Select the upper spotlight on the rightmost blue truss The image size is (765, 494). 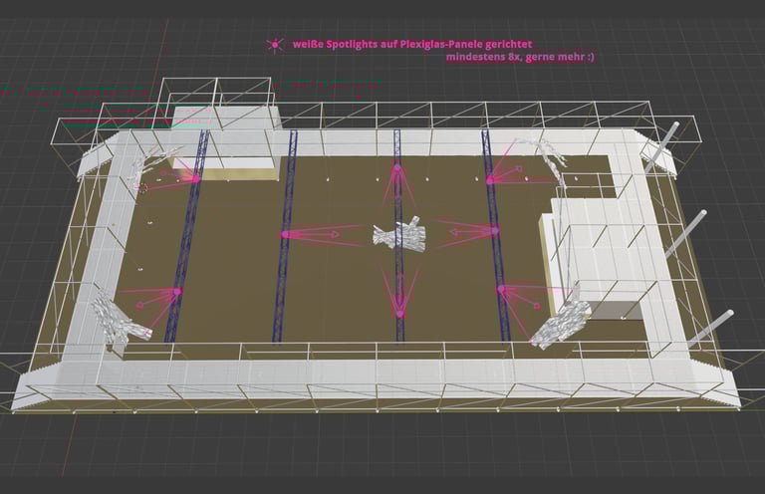click(490, 180)
